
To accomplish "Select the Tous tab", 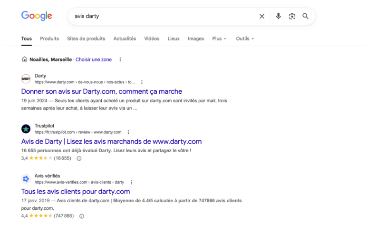I will coord(27,39).
